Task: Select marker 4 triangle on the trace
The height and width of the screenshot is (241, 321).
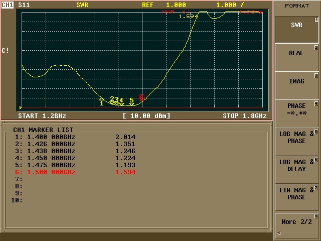Action: pos(122,104)
